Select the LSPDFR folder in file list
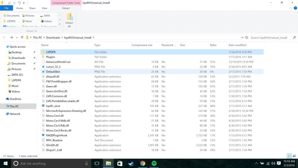 (x=152, y=52)
